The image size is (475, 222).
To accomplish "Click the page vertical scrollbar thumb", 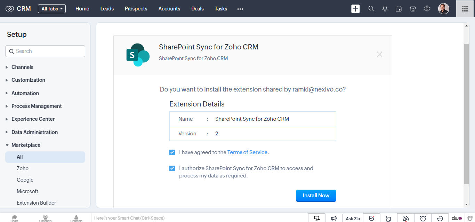I will click(x=467, y=114).
